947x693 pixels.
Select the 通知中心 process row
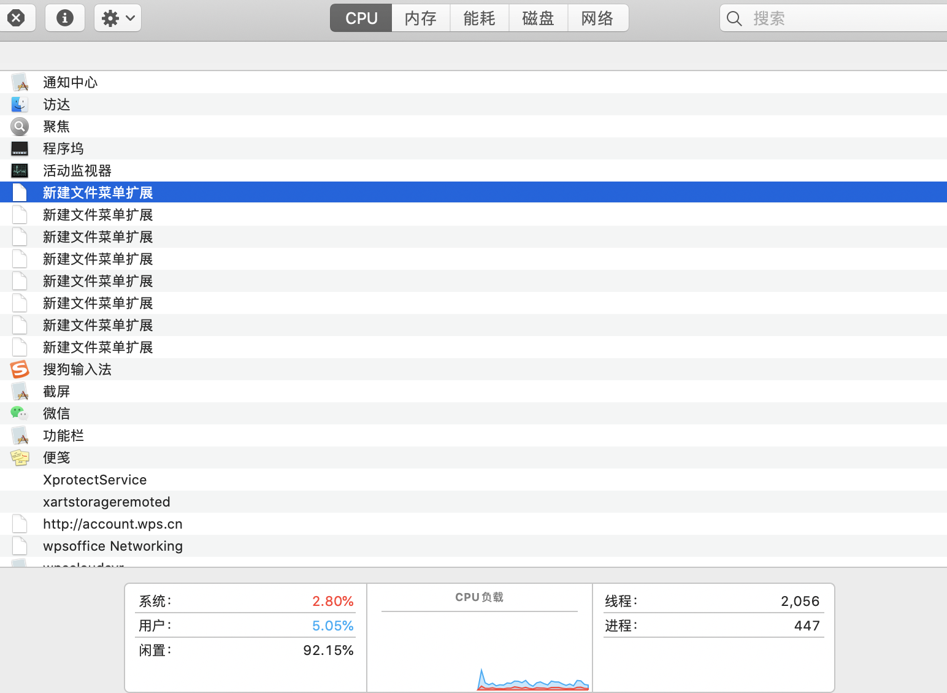coord(71,83)
